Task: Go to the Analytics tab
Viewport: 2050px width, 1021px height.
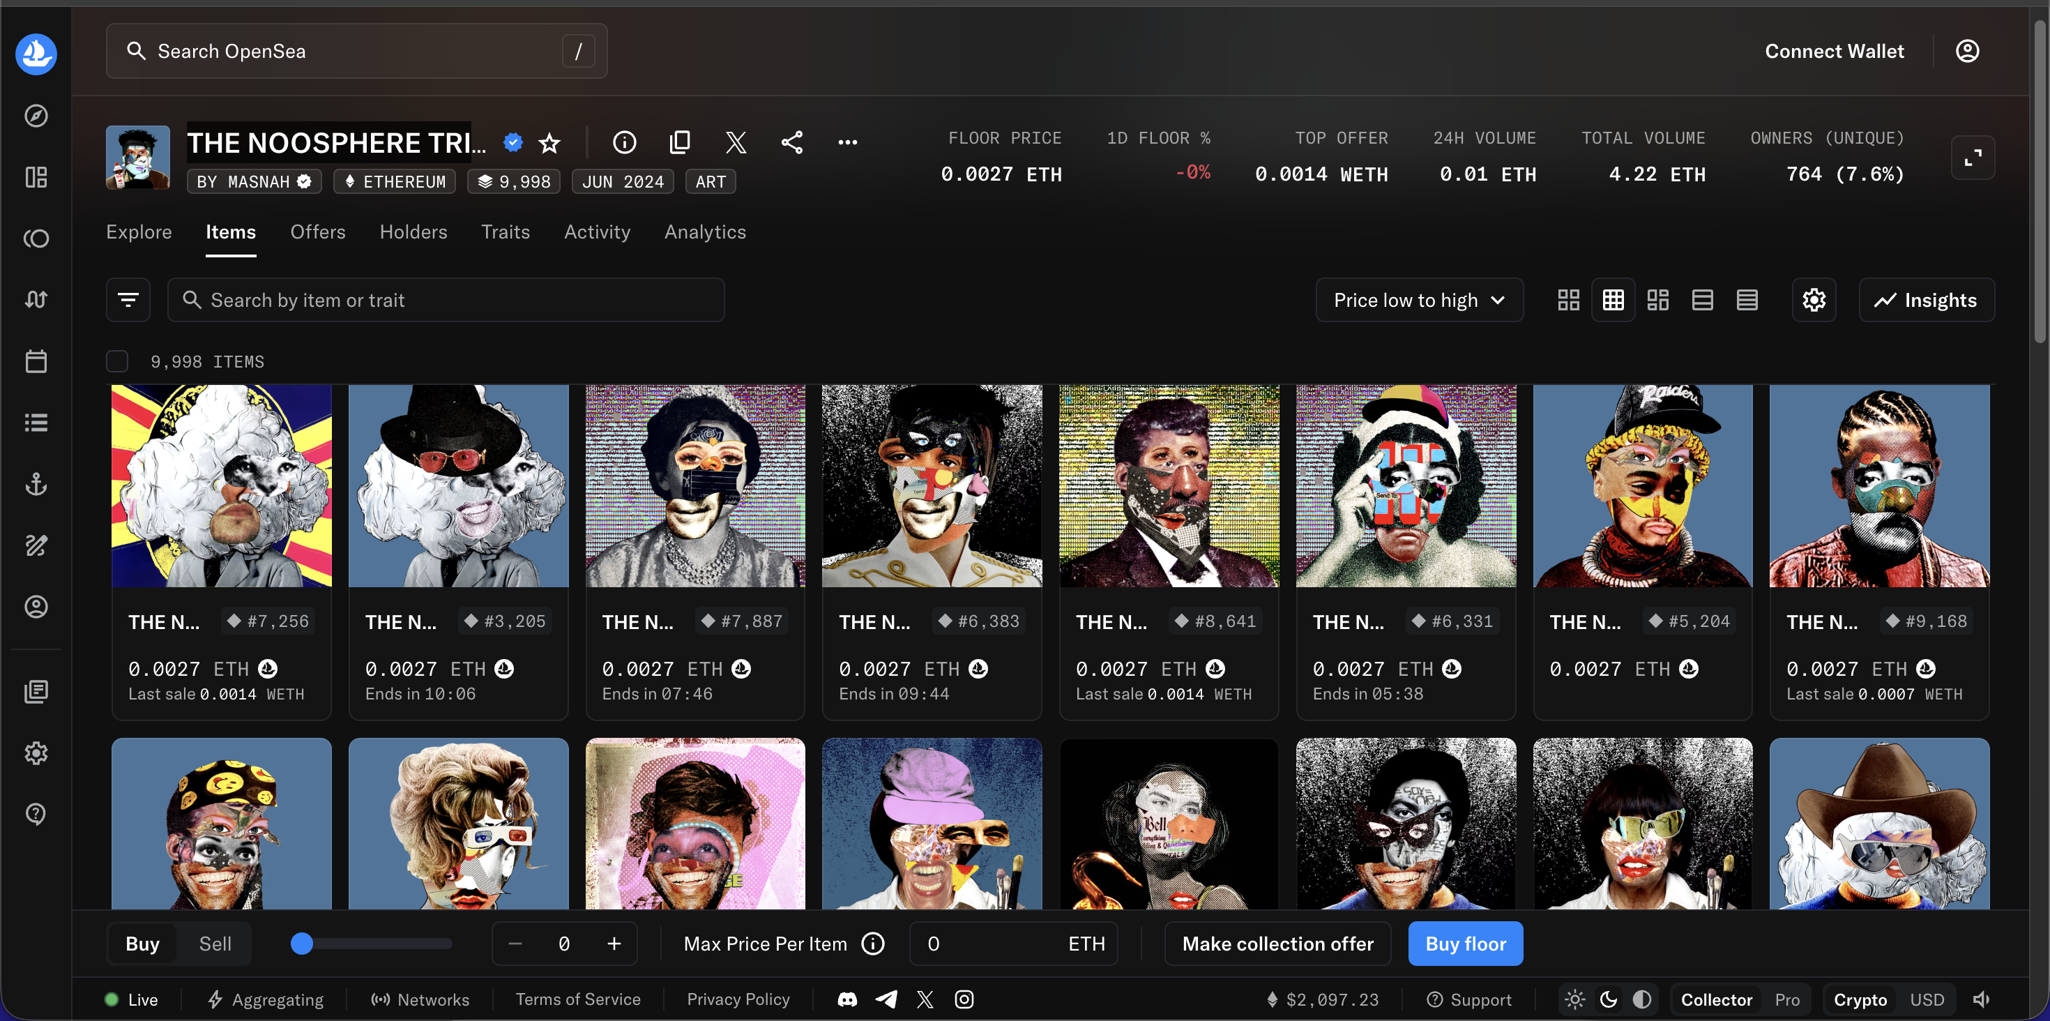Action: [x=705, y=232]
